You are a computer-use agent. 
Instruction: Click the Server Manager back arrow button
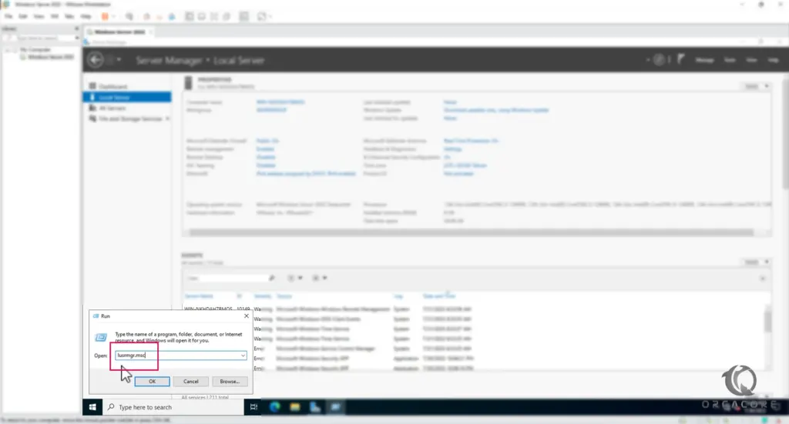click(x=96, y=60)
